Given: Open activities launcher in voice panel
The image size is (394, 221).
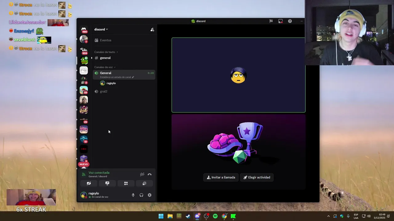Looking at the screenshot, I should click(x=126, y=183).
